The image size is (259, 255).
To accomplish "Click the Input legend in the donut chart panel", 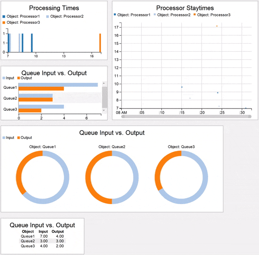I will (x=11, y=138).
